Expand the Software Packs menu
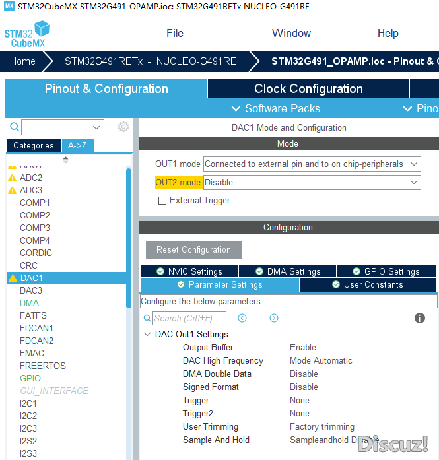This screenshot has height=460, width=439. pos(276,108)
